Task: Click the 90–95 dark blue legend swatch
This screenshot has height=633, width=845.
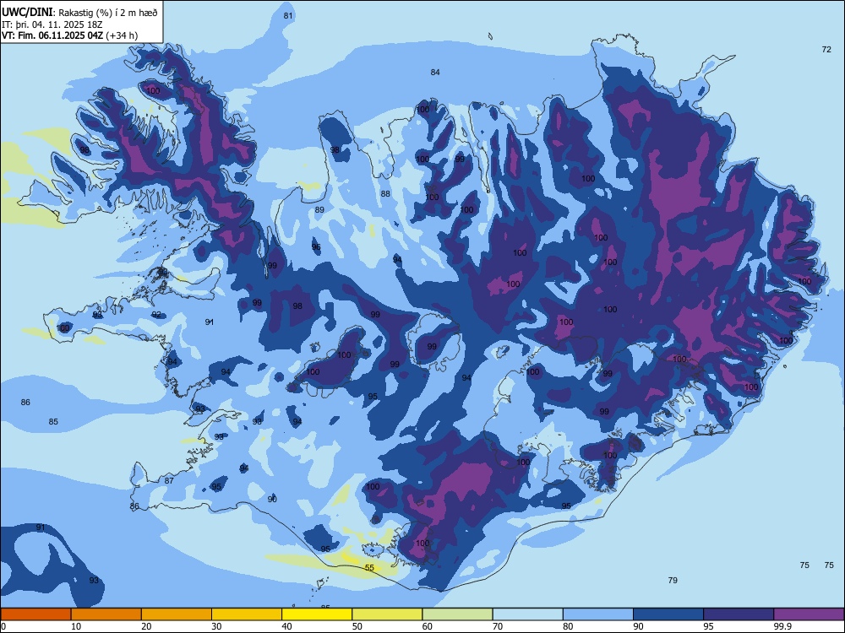Action: tap(668, 614)
